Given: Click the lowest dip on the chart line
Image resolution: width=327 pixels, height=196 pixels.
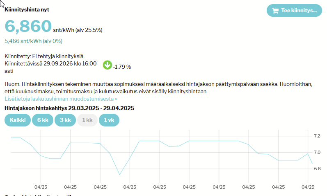Looking at the screenshot, I should (x=119, y=175).
